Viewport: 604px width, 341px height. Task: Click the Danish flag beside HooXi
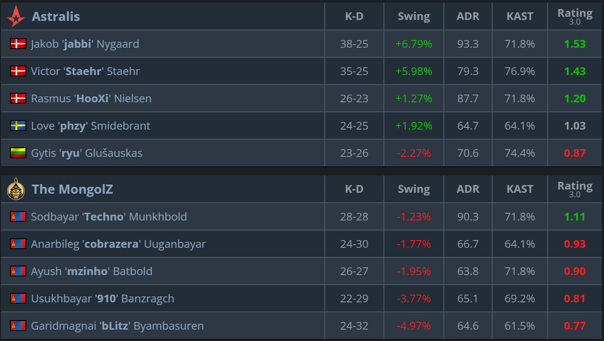pos(18,99)
